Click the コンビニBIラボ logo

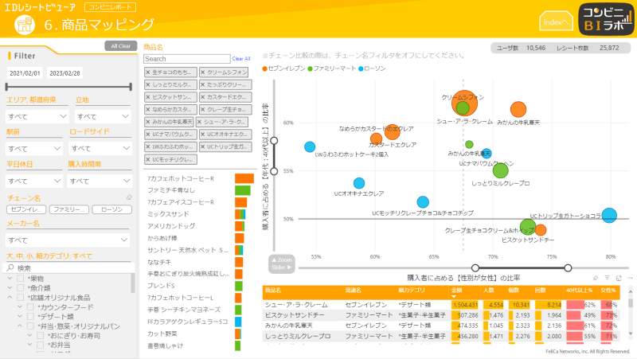606,19
